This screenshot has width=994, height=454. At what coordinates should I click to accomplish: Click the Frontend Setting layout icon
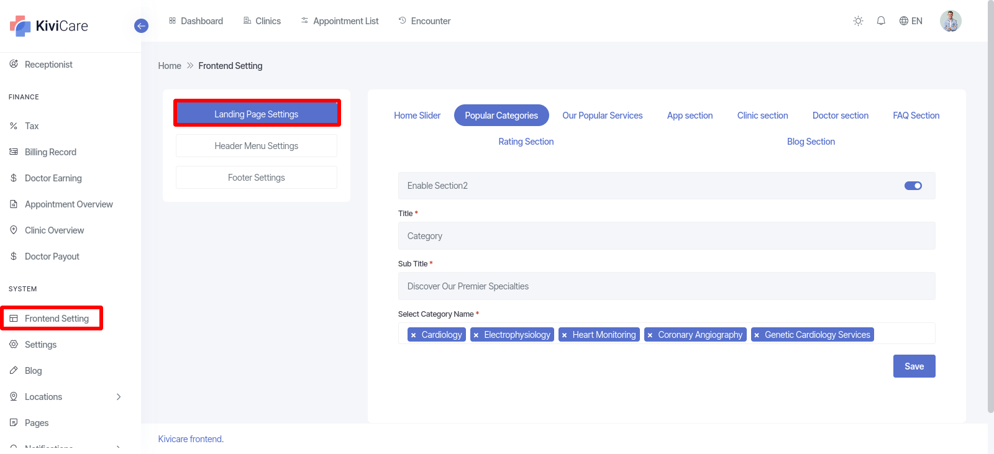[x=14, y=318]
